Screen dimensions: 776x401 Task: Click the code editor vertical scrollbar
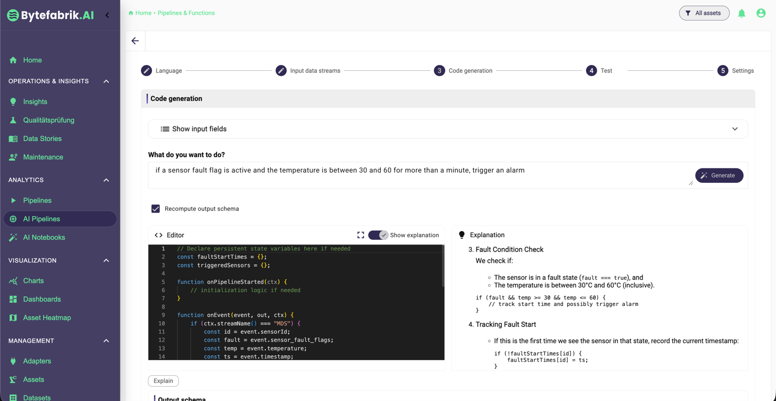coord(442,267)
